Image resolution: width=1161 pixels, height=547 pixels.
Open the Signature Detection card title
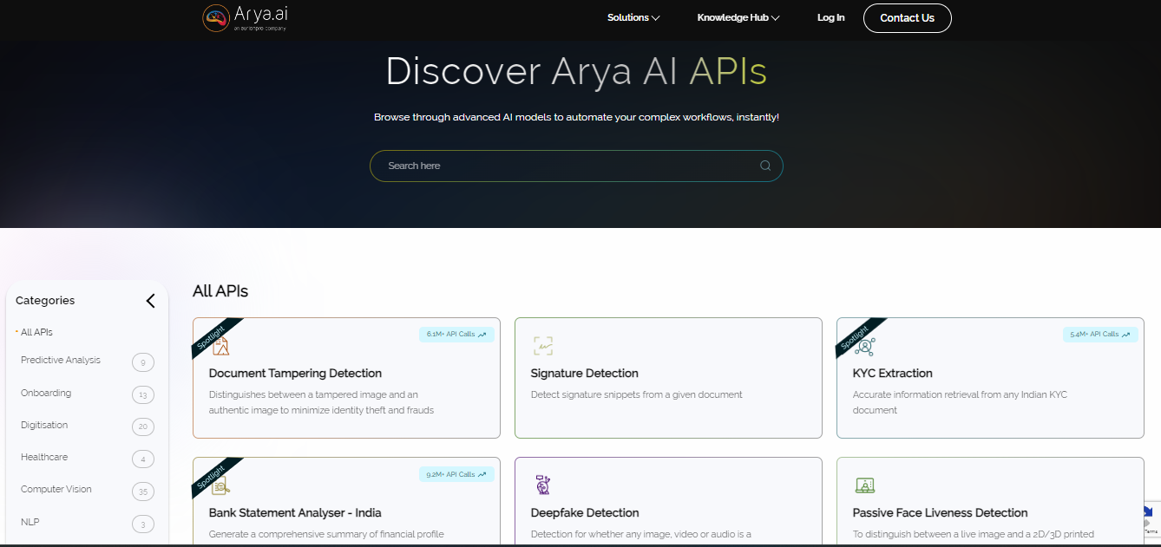tap(585, 374)
